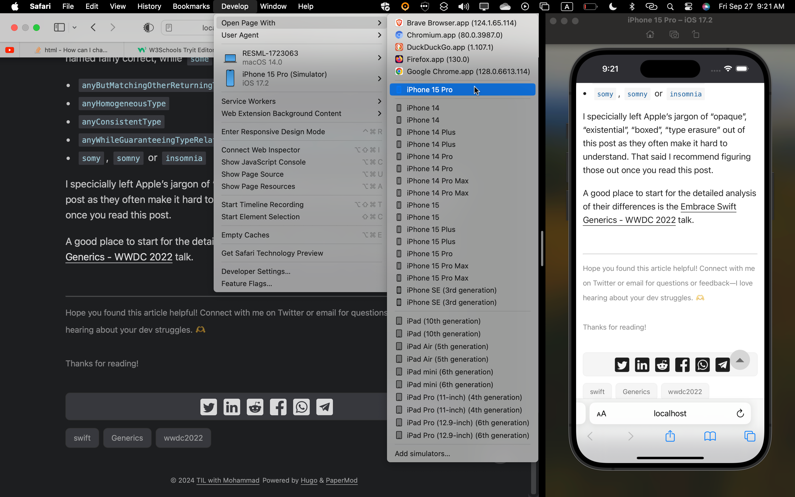Click the Simulator Home button icon
This screenshot has height=497, width=795.
tap(650, 35)
